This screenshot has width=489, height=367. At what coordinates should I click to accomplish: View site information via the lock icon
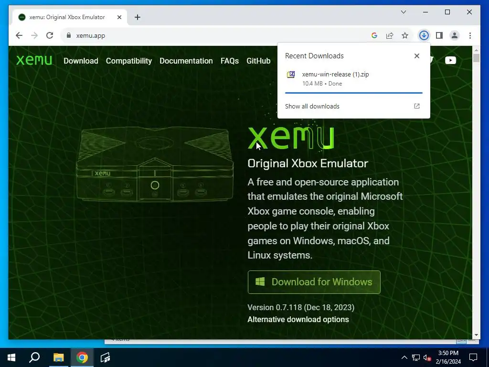point(69,35)
